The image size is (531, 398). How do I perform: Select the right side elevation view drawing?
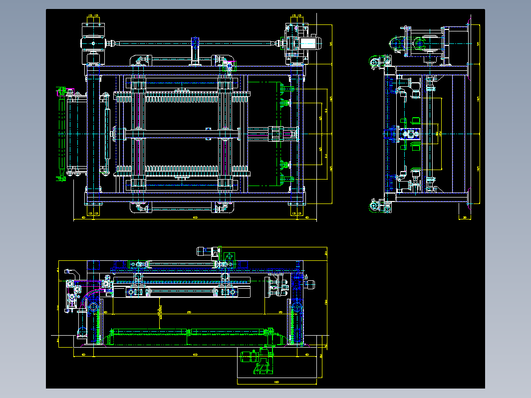coord(425,117)
